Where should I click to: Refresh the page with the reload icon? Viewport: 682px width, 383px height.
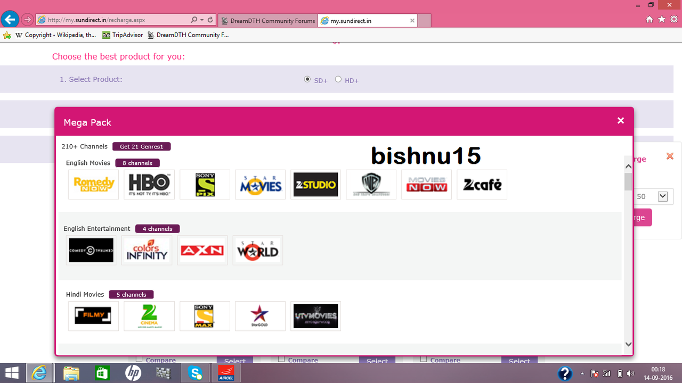(210, 20)
